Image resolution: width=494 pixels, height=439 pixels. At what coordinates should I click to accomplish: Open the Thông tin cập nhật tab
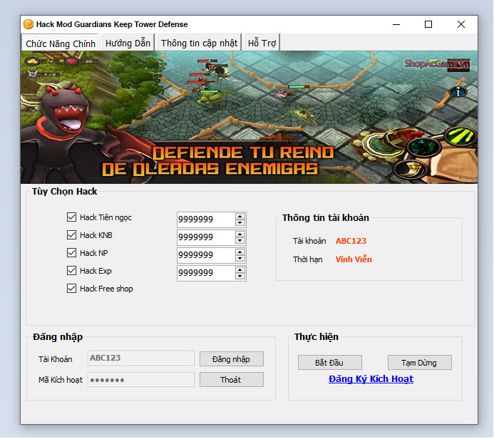point(199,43)
